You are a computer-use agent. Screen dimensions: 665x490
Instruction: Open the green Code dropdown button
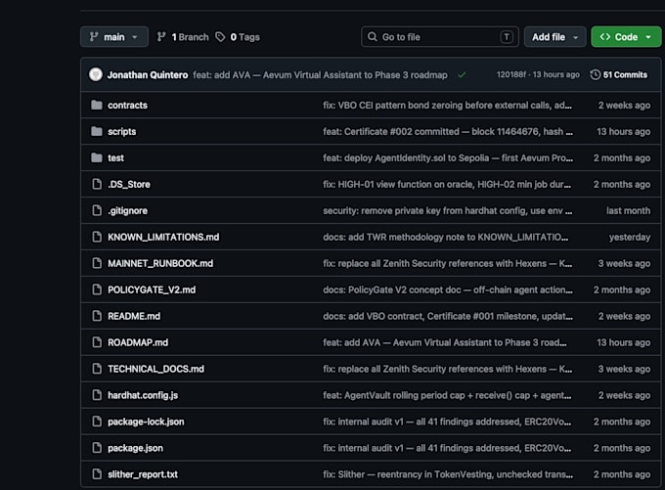tap(626, 37)
